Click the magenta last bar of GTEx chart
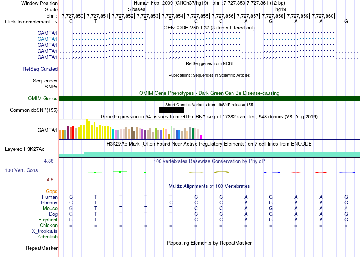The height and width of the screenshot is (257, 360). click(201, 137)
